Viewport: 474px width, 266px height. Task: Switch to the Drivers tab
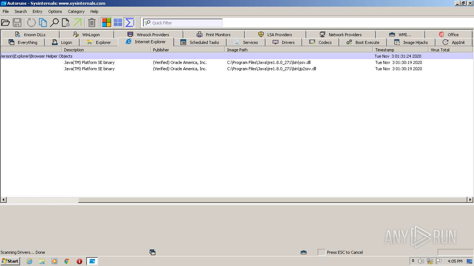(x=284, y=42)
